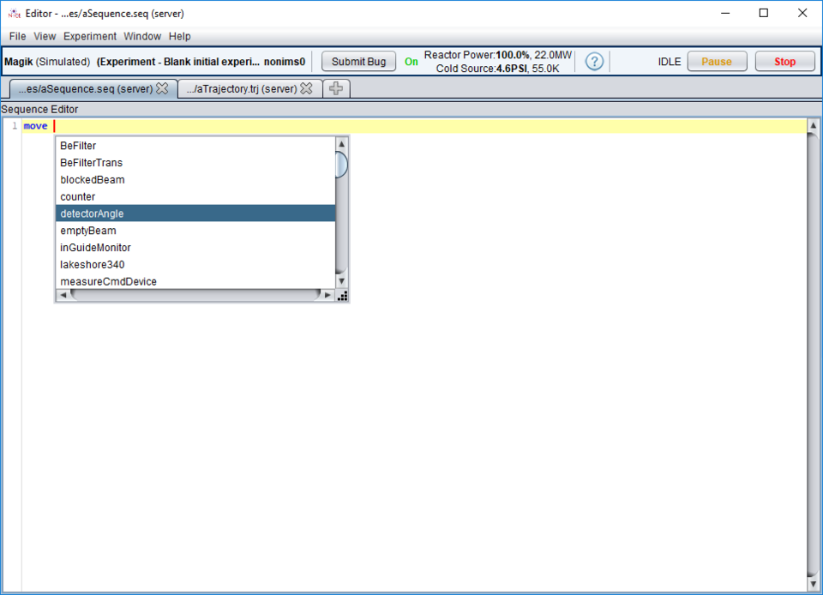Open the Help question mark icon
The width and height of the screenshot is (823, 595).
coord(594,61)
